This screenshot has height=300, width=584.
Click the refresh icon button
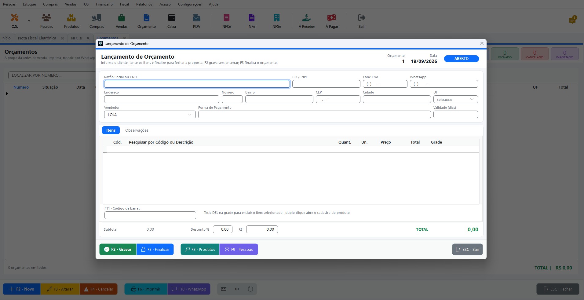(x=250, y=289)
